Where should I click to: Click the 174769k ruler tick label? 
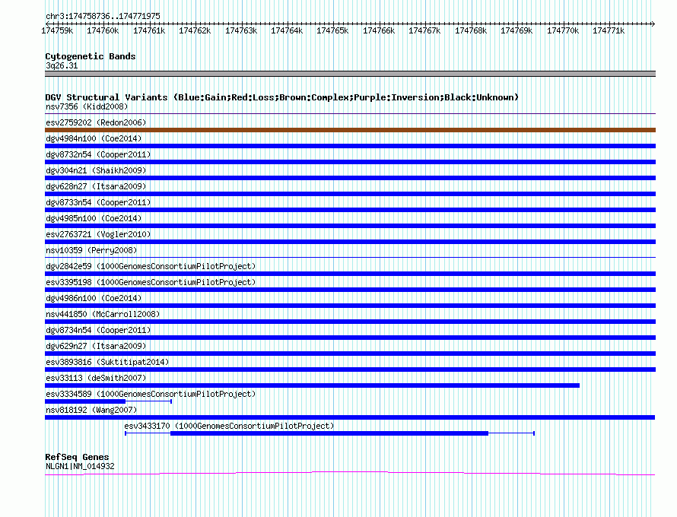[516, 30]
